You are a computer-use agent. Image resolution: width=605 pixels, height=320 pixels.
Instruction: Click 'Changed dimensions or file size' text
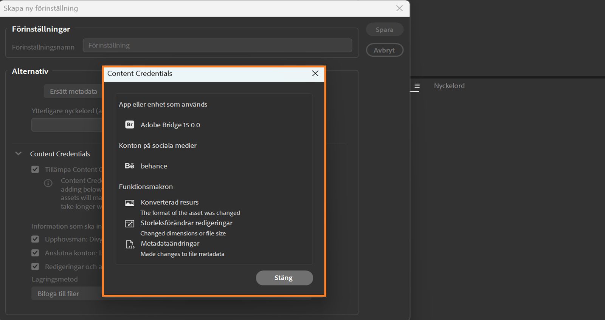tap(183, 233)
